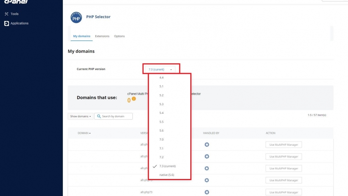Sort by the DOMAIN column header

pyautogui.click(x=84, y=133)
